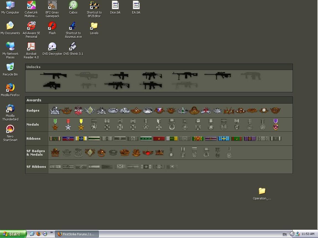Open the Flash shortcut
Screen dimensions: 318x238
pyautogui.click(x=52, y=28)
